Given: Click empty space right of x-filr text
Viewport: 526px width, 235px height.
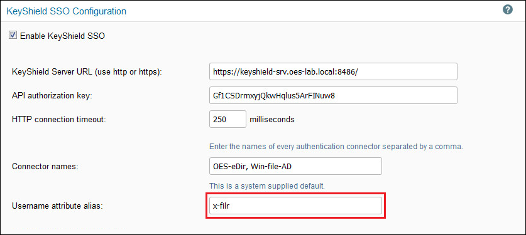Looking at the screenshot, I should tap(307, 206).
